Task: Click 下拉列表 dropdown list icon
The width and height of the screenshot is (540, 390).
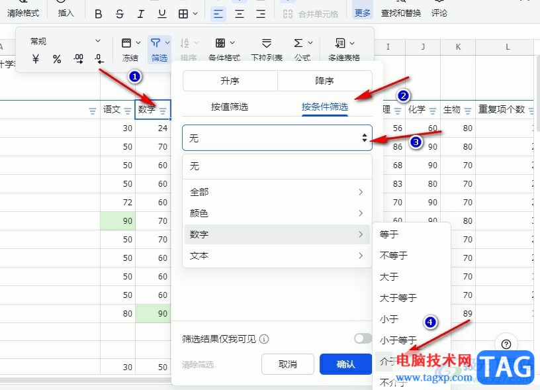Action: pos(267,43)
